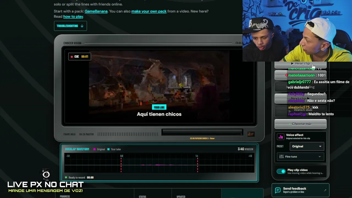The image size is (352, 198).
Task: Expand the Fine tune section
Action: (300, 156)
